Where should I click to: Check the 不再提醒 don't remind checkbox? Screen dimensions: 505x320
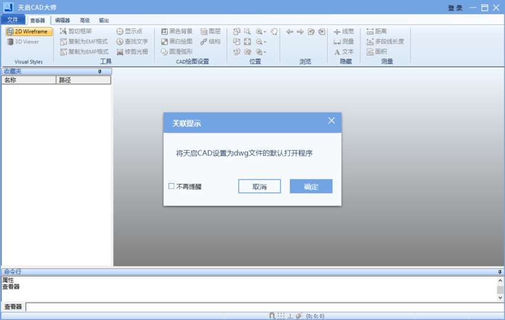click(171, 186)
